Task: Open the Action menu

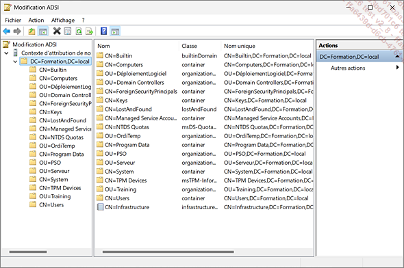Action: pos(36,20)
